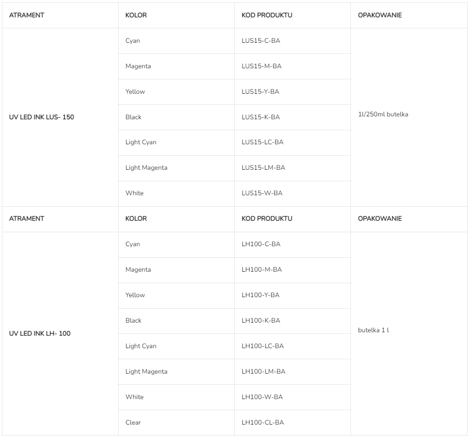Click the UV LED INK LH- 100 cell
The image size is (470, 439).
(x=40, y=334)
